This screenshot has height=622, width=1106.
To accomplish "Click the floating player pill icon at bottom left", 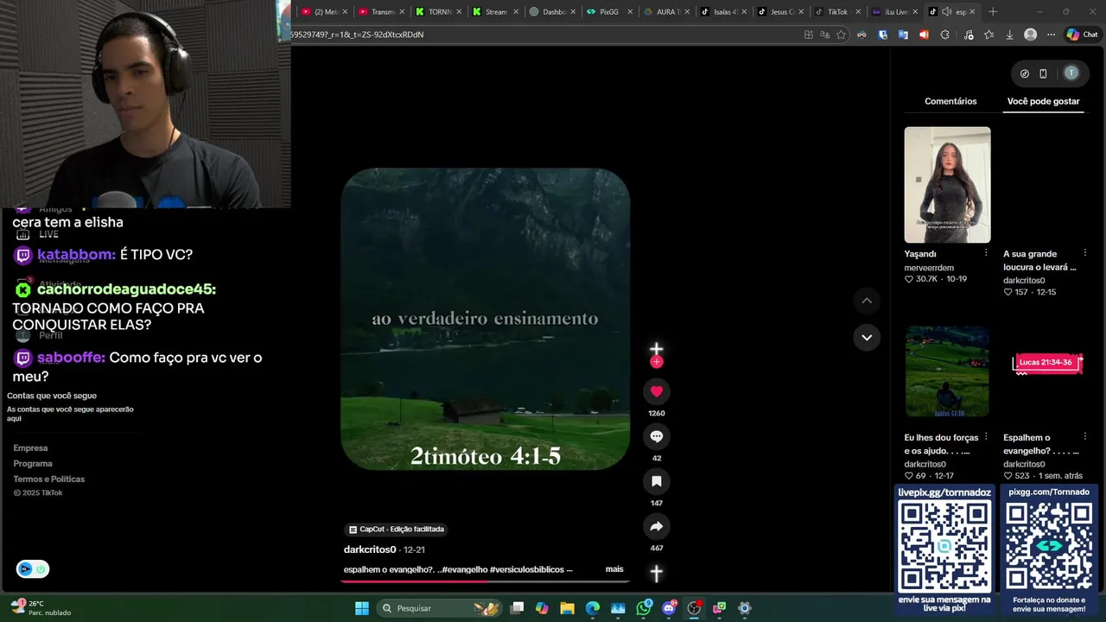I will tap(33, 569).
